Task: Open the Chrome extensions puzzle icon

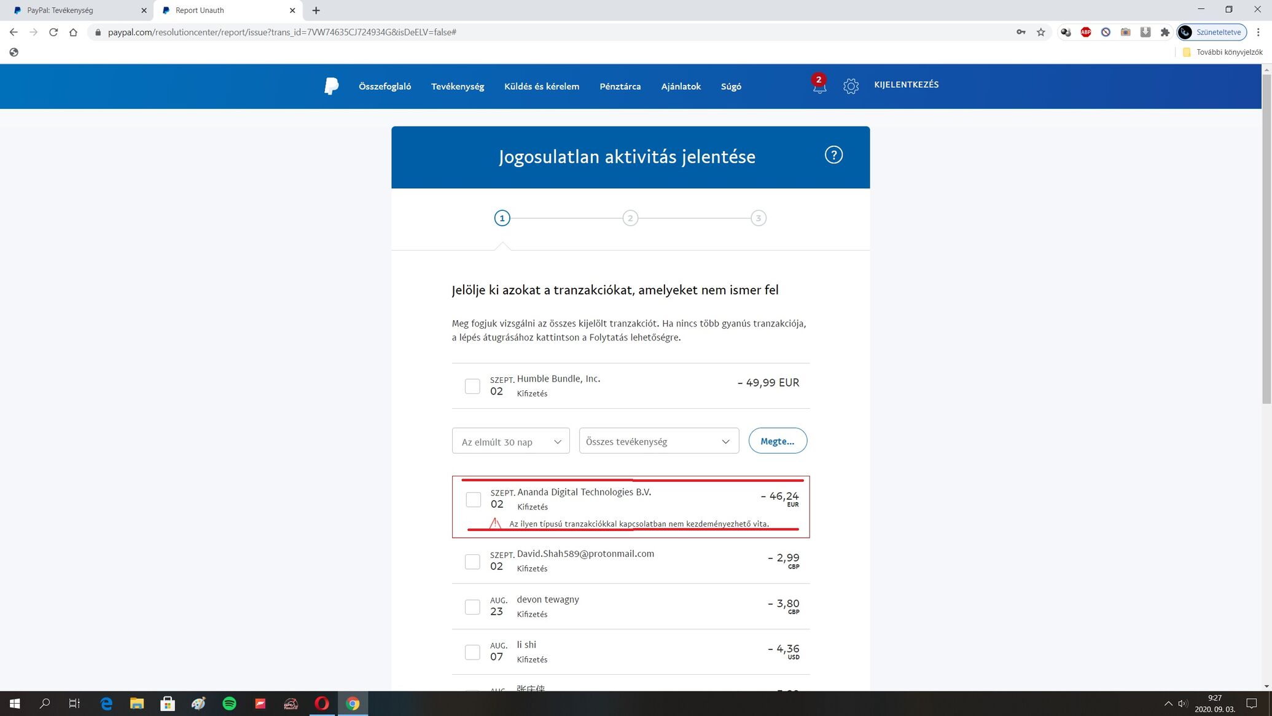Action: (x=1165, y=32)
